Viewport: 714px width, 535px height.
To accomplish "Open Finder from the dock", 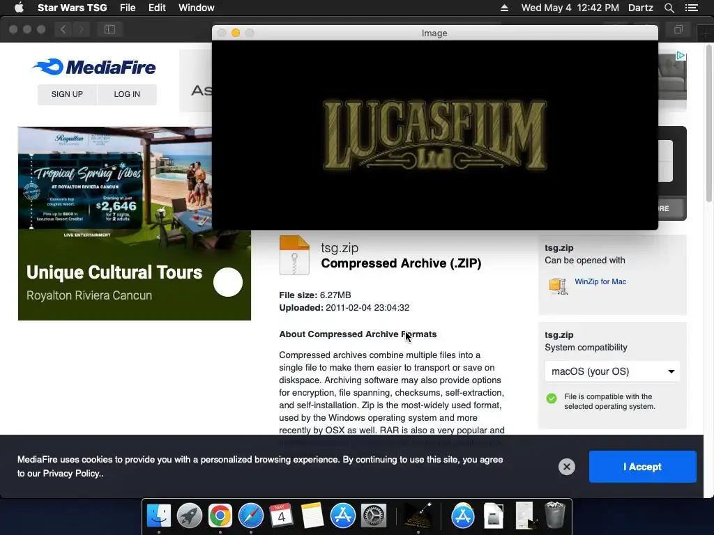I will click(158, 516).
